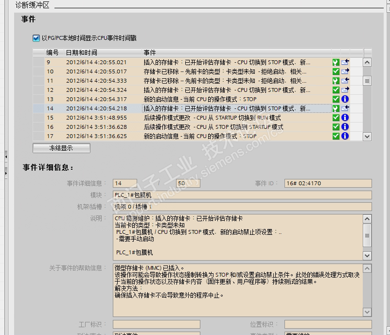Click event list scrollbar thumb

tap(367, 81)
